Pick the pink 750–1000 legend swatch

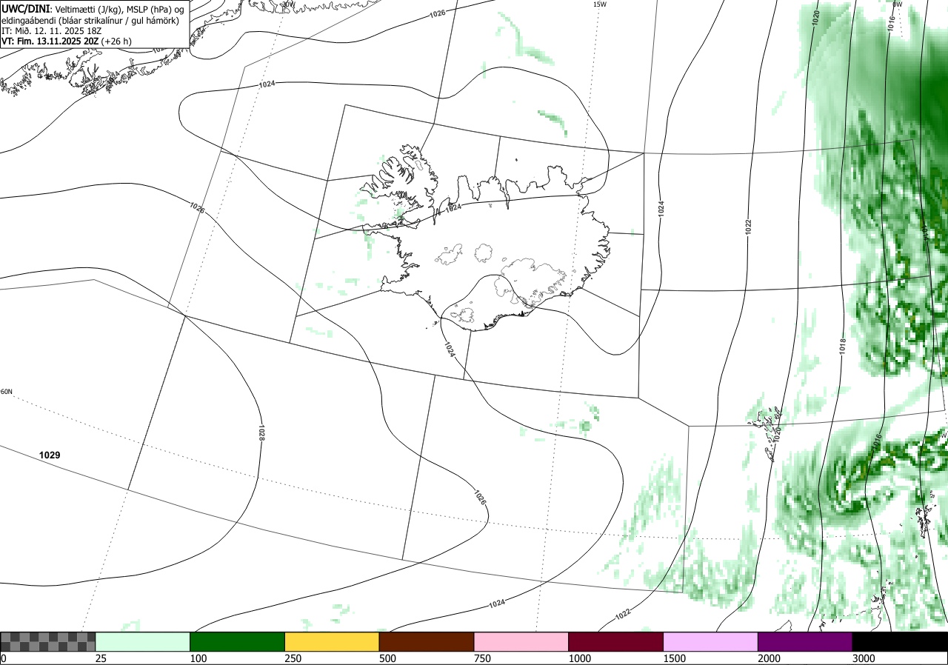coord(521,641)
